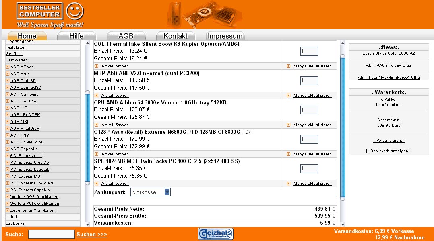The width and height of the screenshot is (434, 241).
Task: Open the Zahlungsart Vorkasse dropdown
Action: (150, 192)
